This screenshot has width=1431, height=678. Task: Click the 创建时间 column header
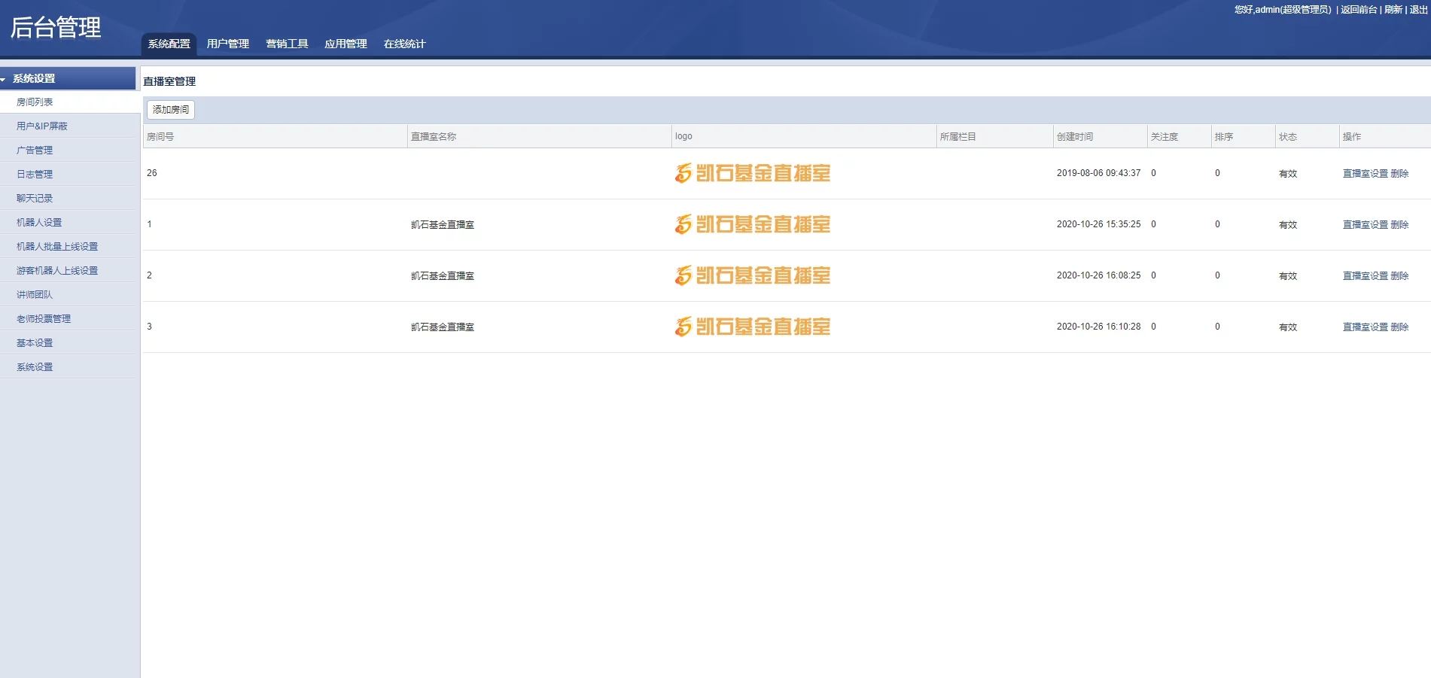[1075, 137]
